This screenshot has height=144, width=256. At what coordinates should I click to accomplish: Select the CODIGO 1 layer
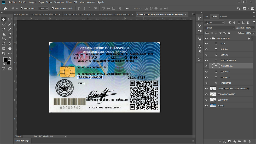pyautogui.click(x=225, y=72)
